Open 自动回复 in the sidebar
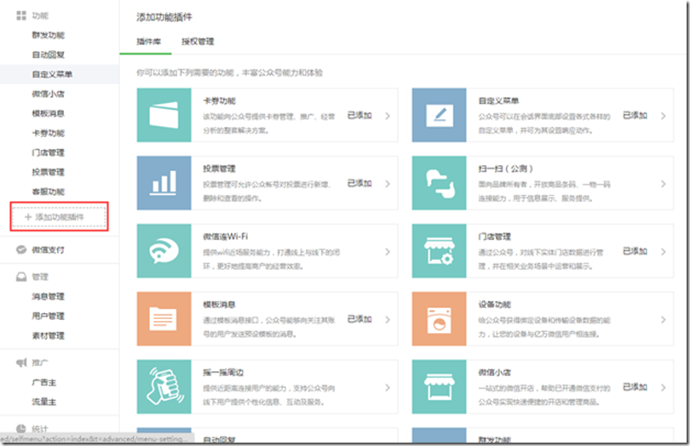 (x=48, y=55)
